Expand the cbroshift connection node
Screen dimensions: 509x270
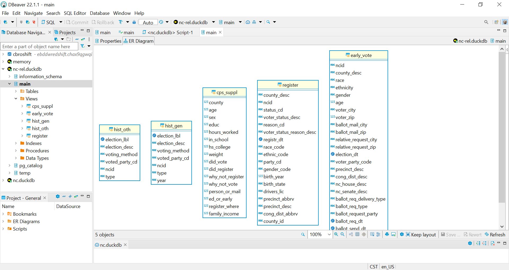pos(3,54)
